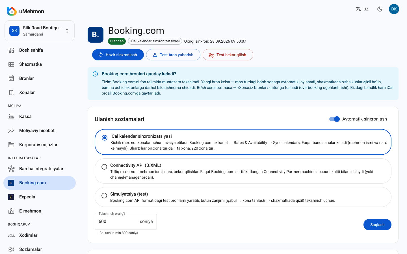Click the Barcha integratsiyalar hub icon
Screen dimensions: 407x254
pos(11,169)
